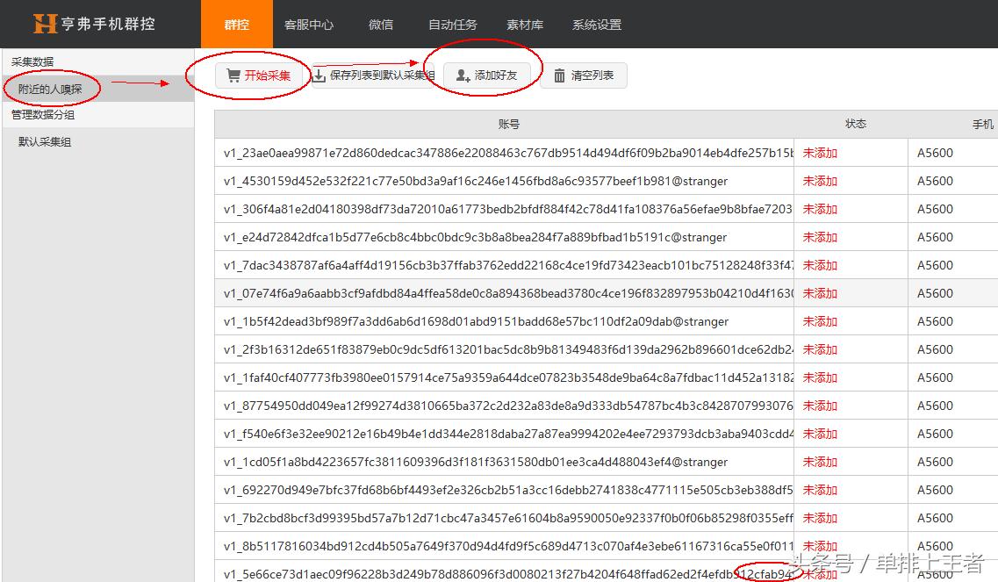The width and height of the screenshot is (998, 582).
Task: Open the 微信 tab
Action: tap(381, 25)
